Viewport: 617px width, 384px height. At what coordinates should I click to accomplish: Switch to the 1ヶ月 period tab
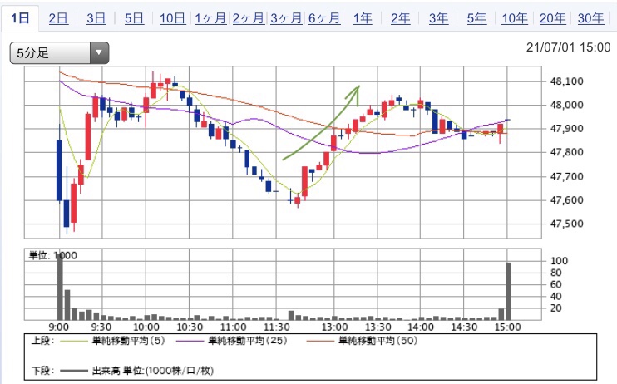coord(210,18)
